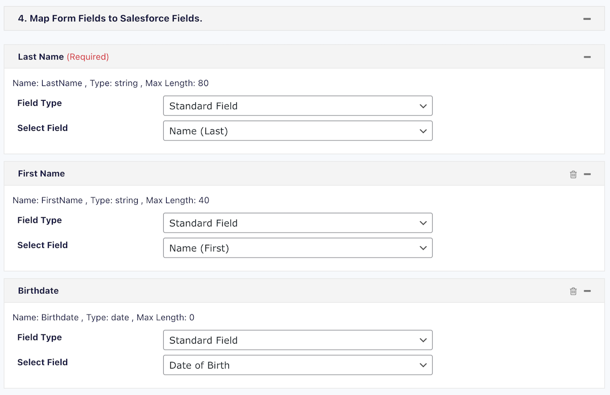Click the '4. Map Form Fields to Salesforce Fields.' heading

pos(110,18)
